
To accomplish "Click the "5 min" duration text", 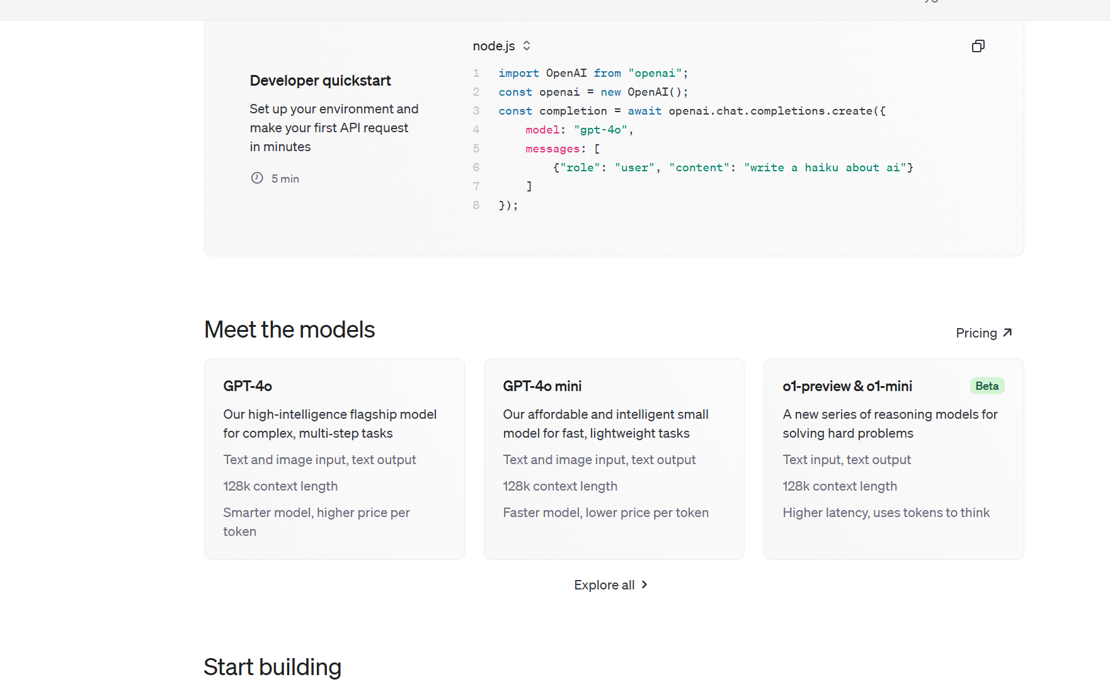I will click(285, 179).
